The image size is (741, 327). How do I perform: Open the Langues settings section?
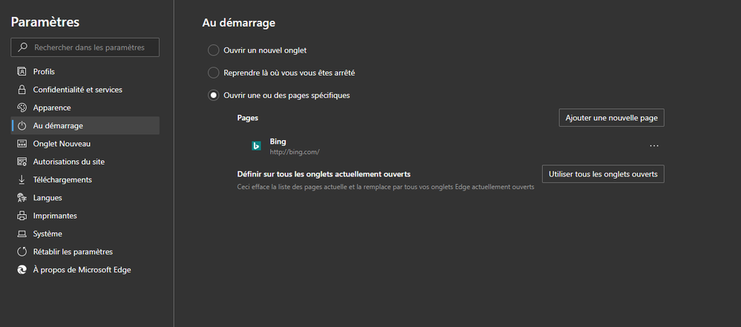[85, 198]
